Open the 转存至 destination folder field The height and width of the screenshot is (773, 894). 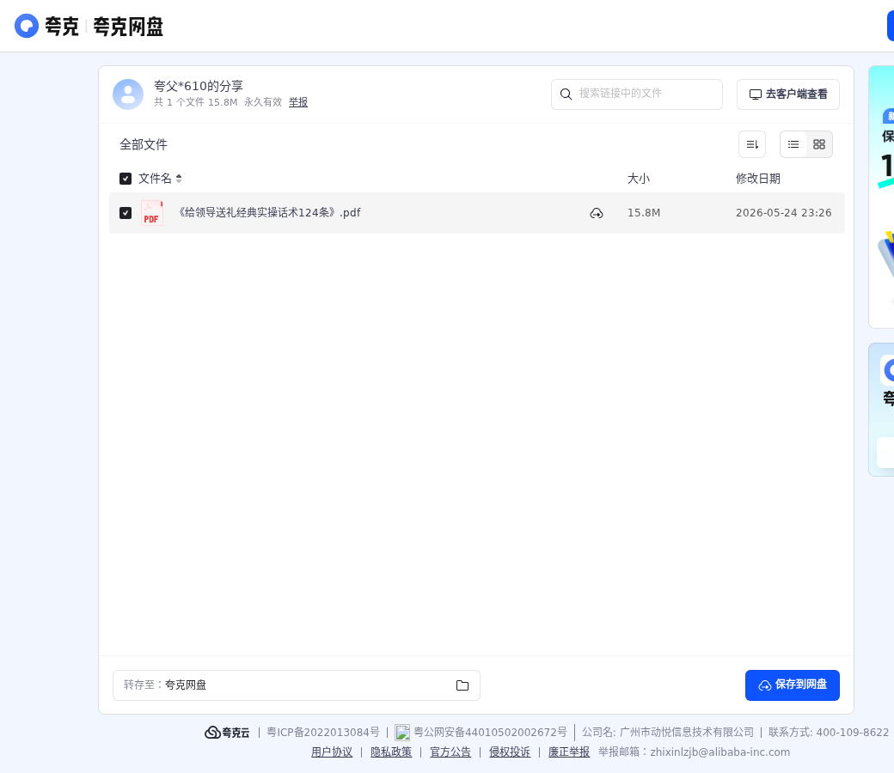296,685
